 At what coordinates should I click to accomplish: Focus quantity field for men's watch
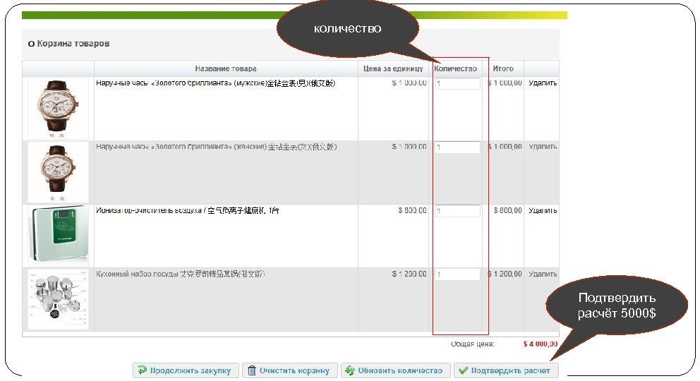pyautogui.click(x=457, y=83)
